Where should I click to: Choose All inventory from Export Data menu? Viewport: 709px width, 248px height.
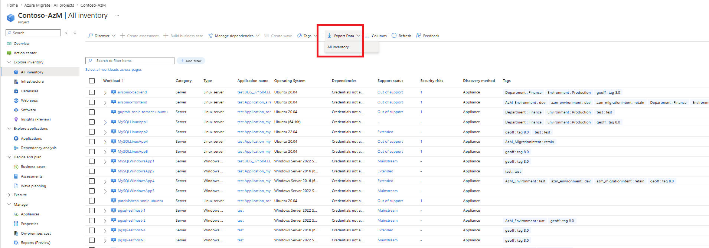point(338,47)
